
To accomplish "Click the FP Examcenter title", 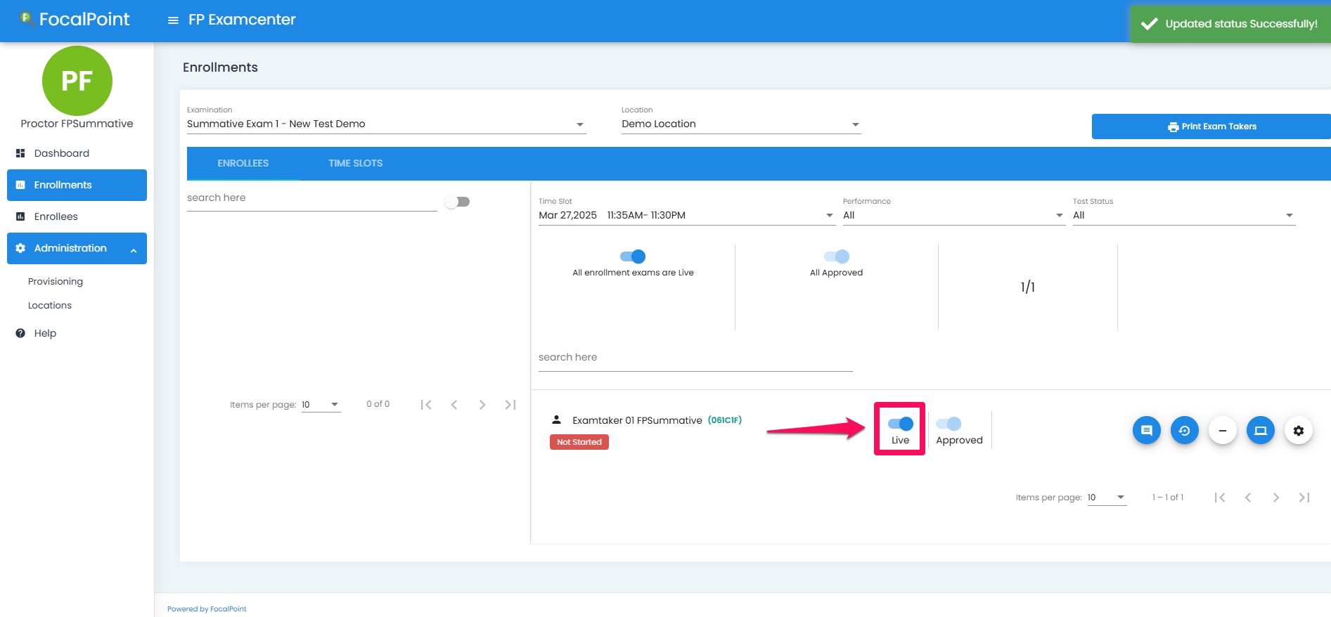I will [242, 20].
